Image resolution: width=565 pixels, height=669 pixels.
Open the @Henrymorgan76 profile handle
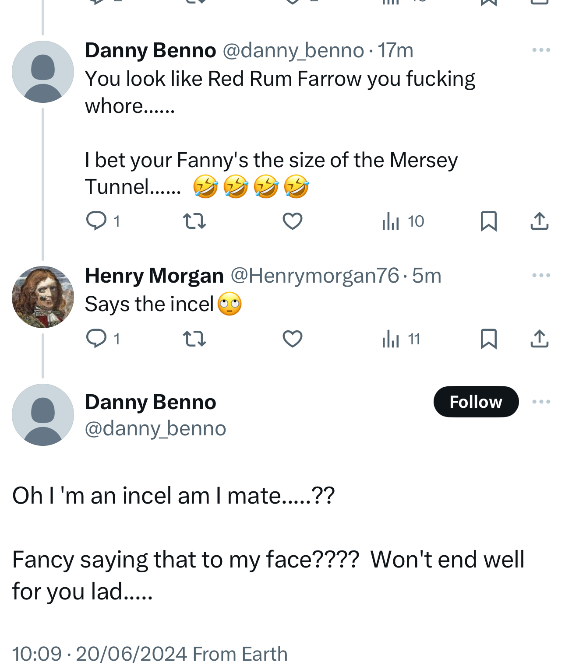(314, 276)
